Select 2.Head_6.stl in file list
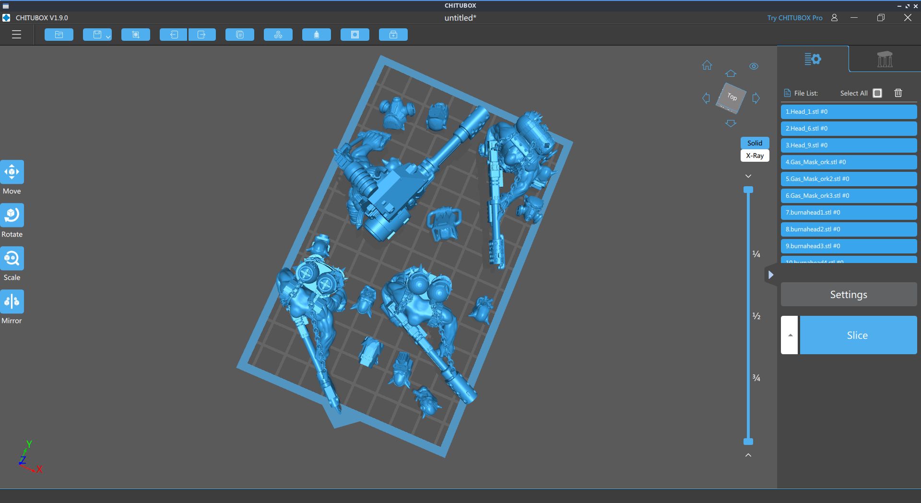This screenshot has height=503, width=921. 849,129
